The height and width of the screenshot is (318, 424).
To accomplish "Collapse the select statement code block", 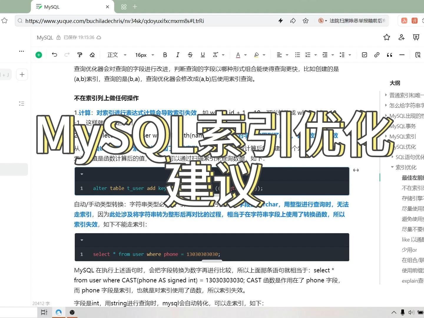I will coord(82,240).
